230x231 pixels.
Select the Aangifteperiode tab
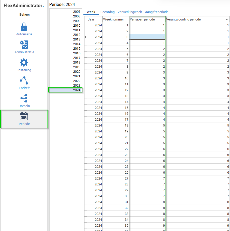pos(157,12)
